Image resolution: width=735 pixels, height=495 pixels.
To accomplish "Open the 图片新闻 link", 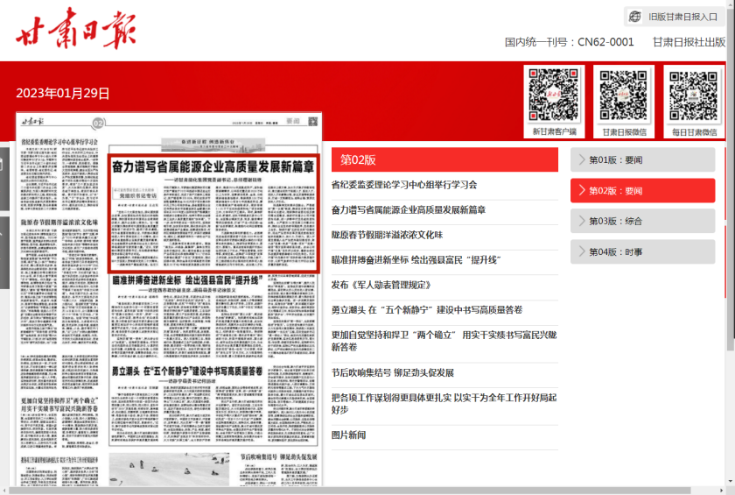I will pos(348,435).
